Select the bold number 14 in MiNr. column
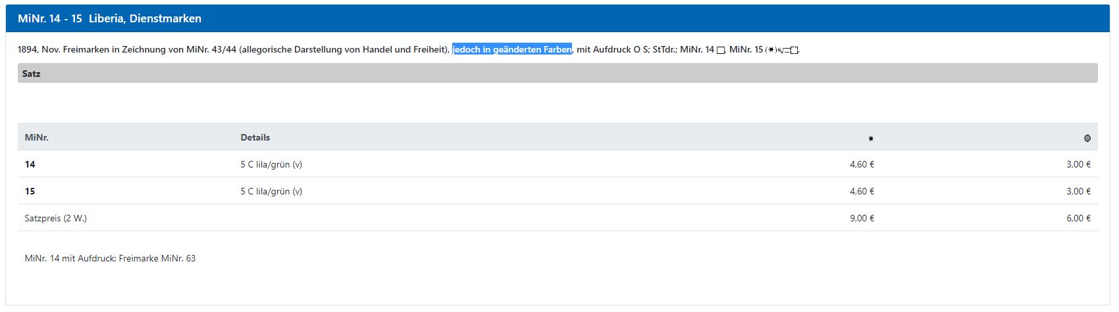The image size is (1119, 312). 30,164
